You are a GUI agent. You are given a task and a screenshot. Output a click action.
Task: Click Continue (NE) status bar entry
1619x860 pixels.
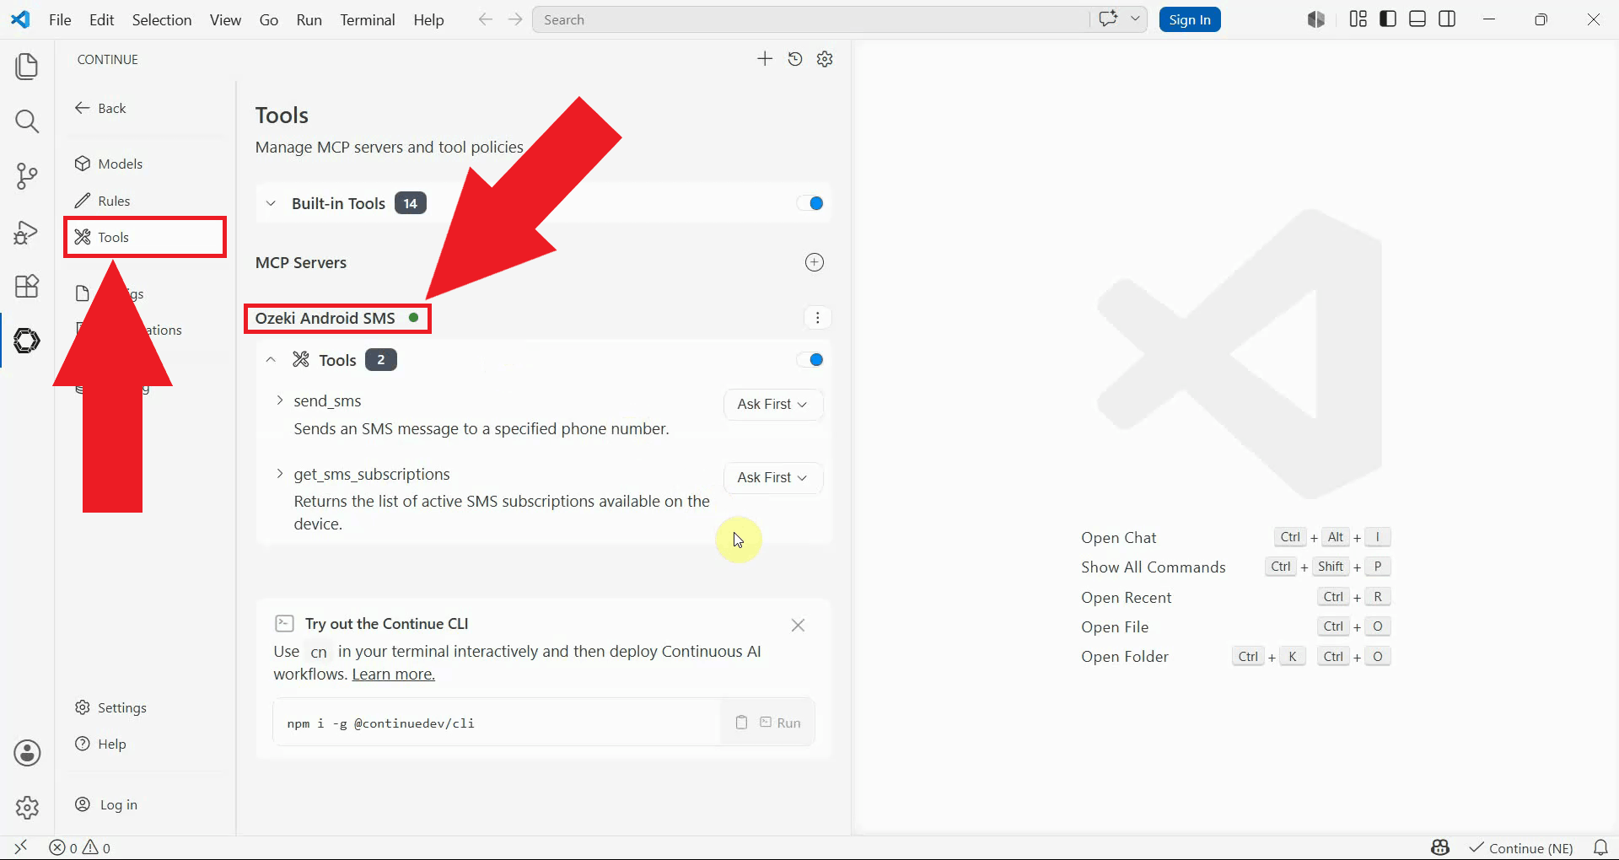1522,847
